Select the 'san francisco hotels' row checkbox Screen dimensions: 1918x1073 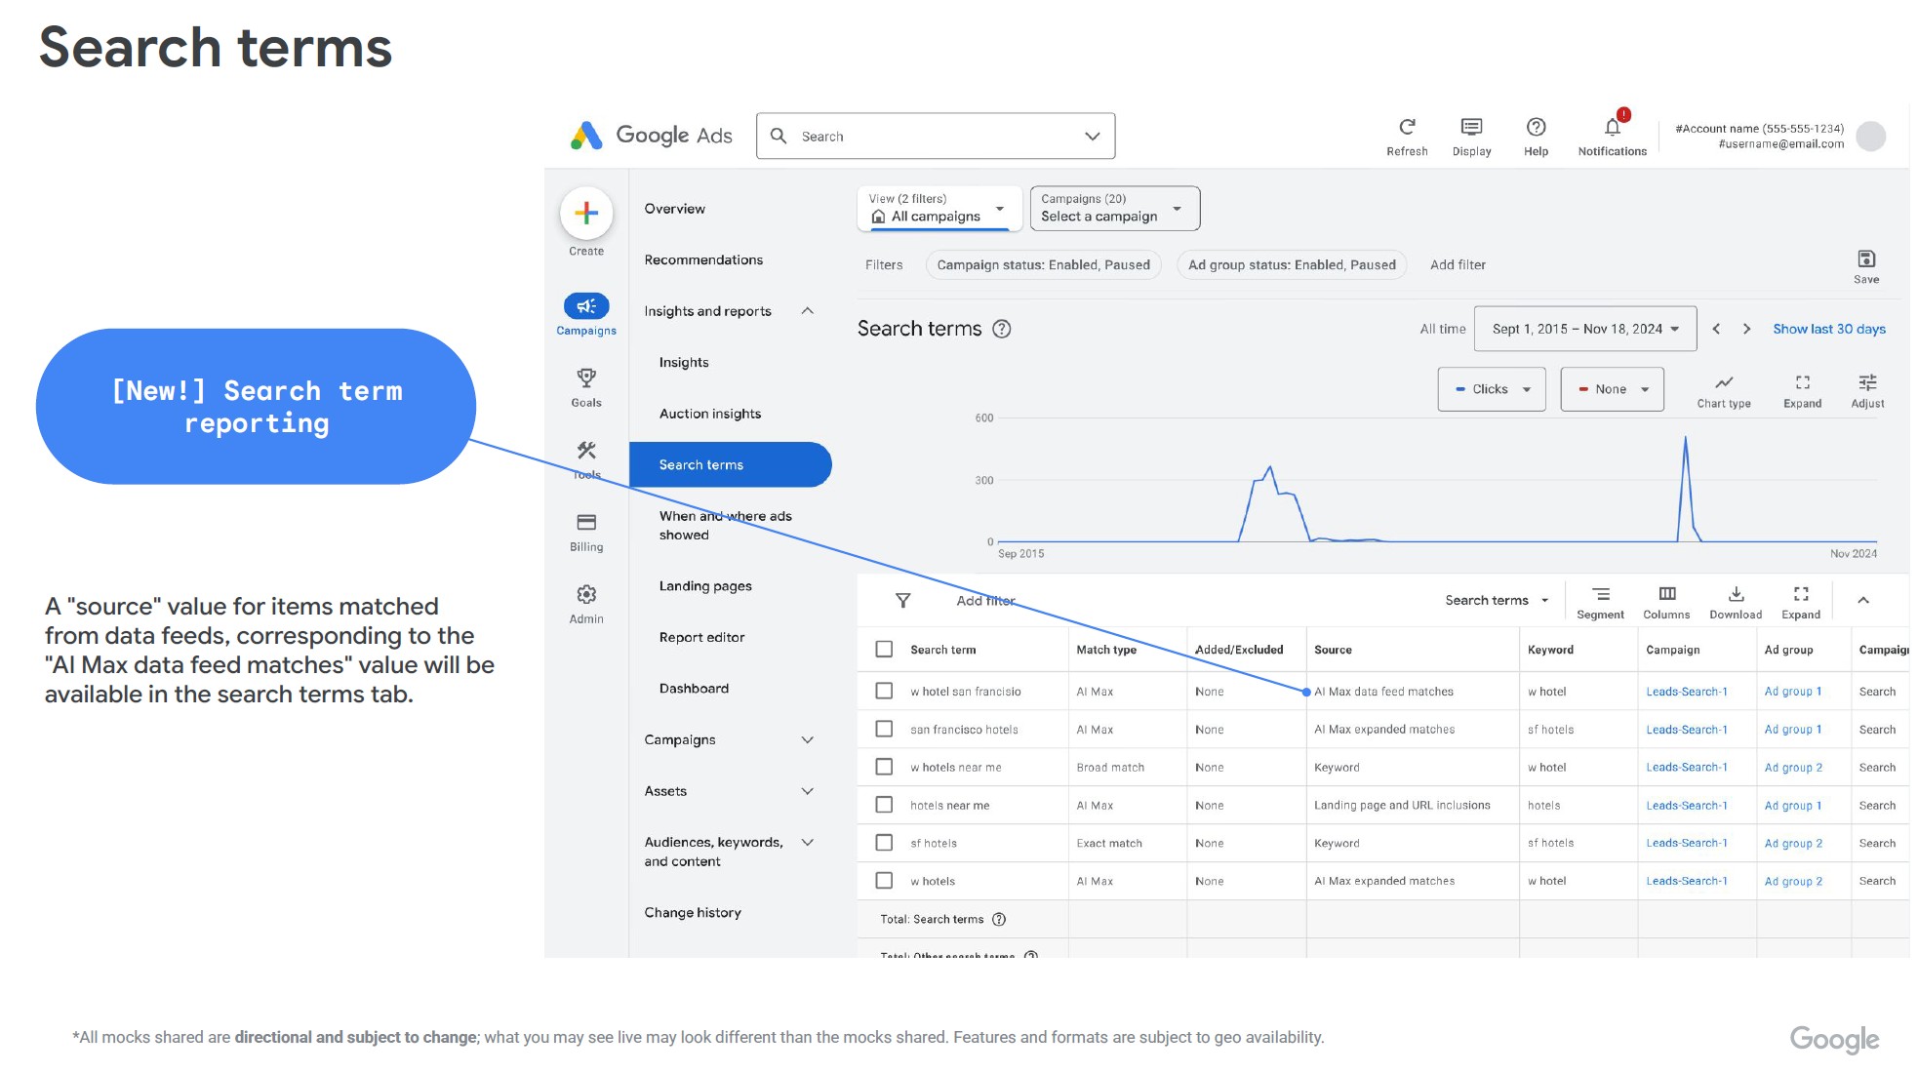coord(884,730)
